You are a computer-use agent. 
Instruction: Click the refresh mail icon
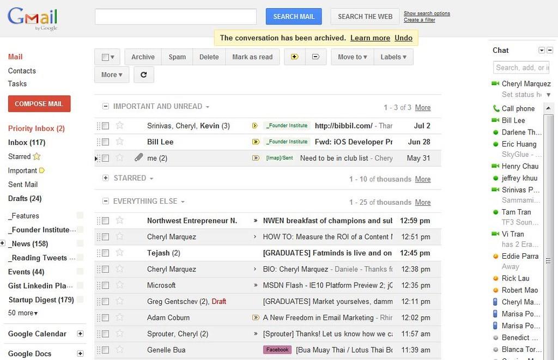coord(143,75)
